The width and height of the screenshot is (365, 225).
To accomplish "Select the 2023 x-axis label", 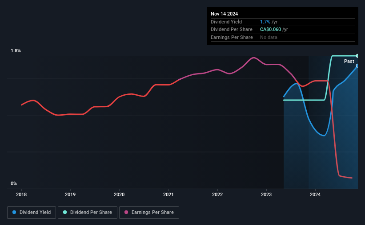I will point(266,194).
